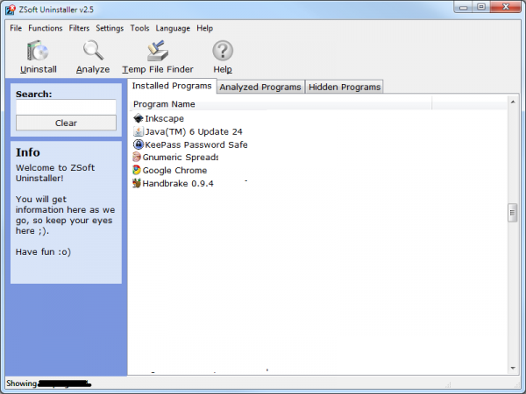The image size is (526, 394).
Task: Open the File menu
Action: pyautogui.click(x=16, y=28)
